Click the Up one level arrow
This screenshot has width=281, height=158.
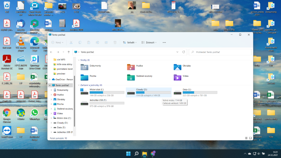69,52
